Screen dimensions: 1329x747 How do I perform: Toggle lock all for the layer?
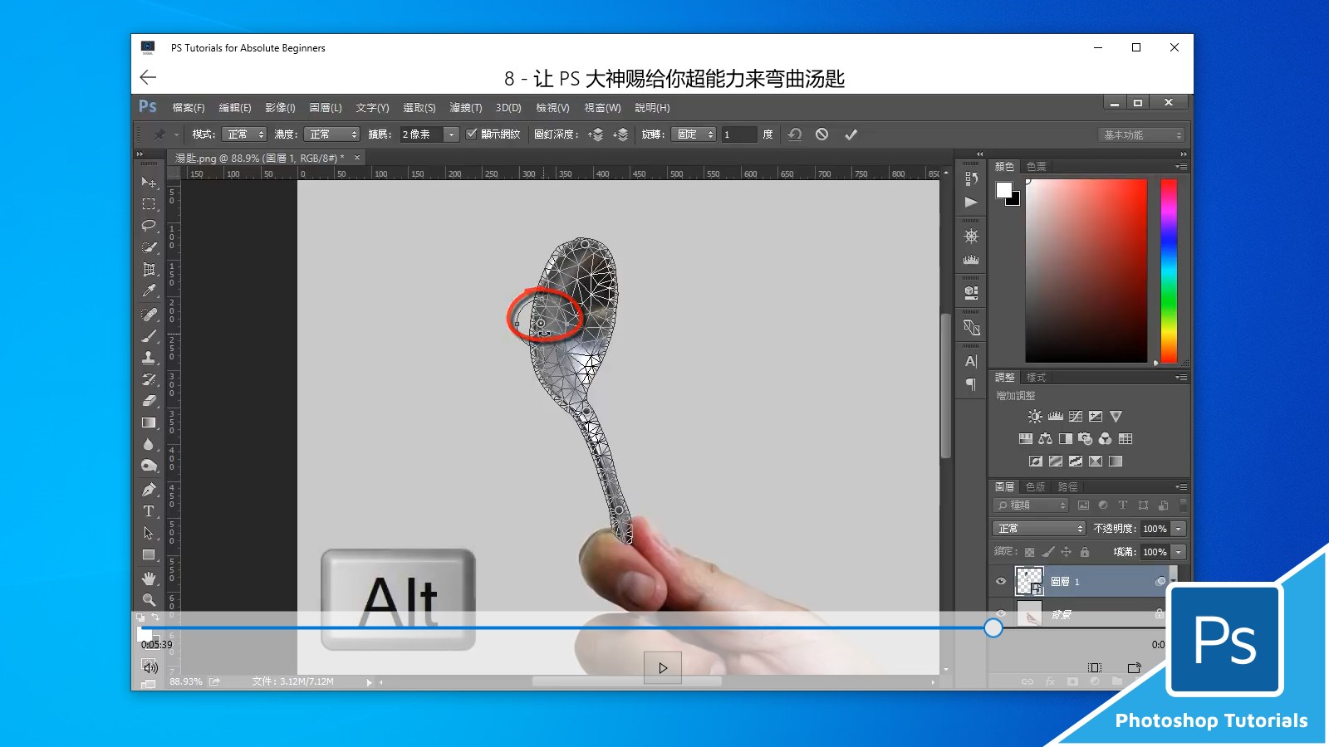tap(1085, 552)
